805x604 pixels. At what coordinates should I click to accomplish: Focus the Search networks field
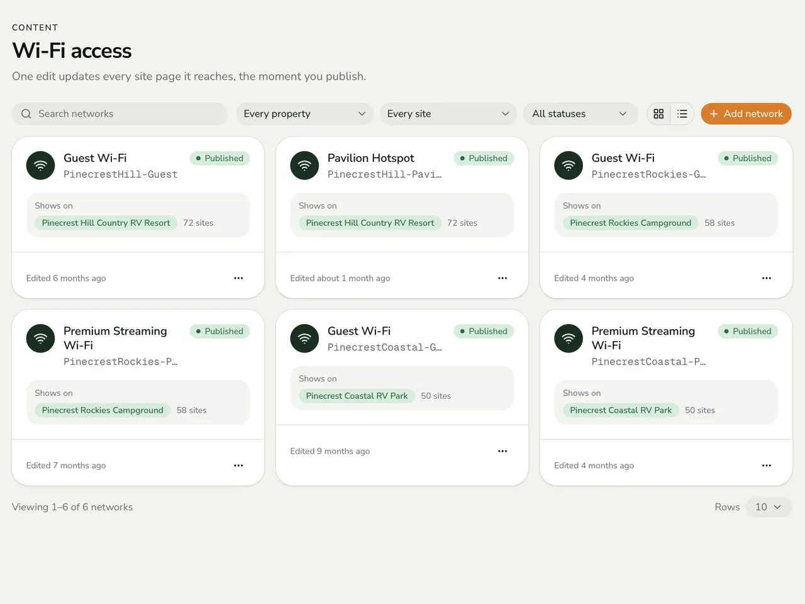(119, 114)
